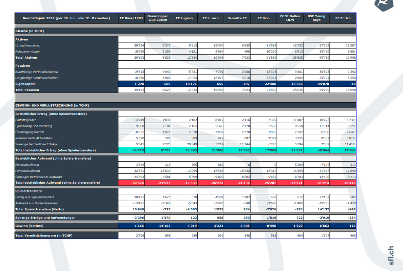
Task: Click the FC Lugano column header
Action: pos(184,18)
